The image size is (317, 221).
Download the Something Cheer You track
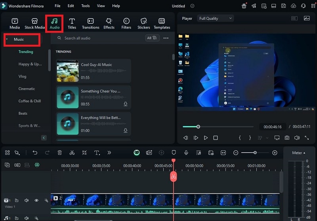coord(126,104)
